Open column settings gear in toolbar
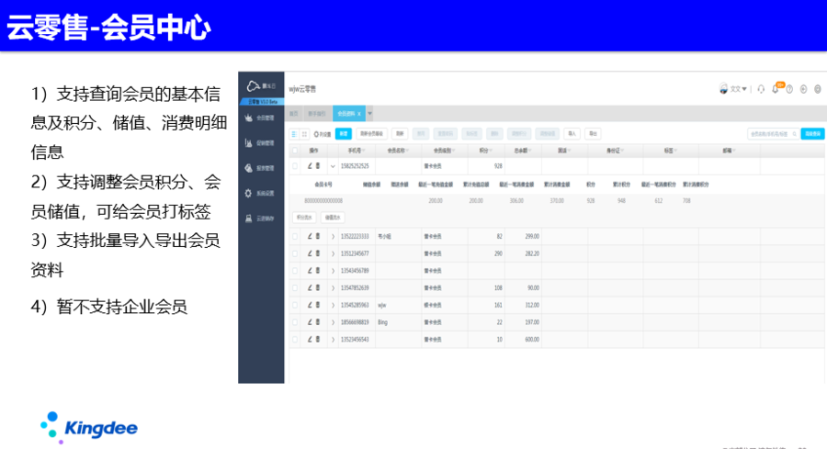827x449 pixels. (x=323, y=134)
